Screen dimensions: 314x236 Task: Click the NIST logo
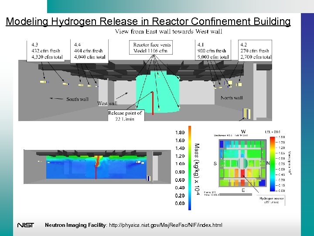coord(26,225)
